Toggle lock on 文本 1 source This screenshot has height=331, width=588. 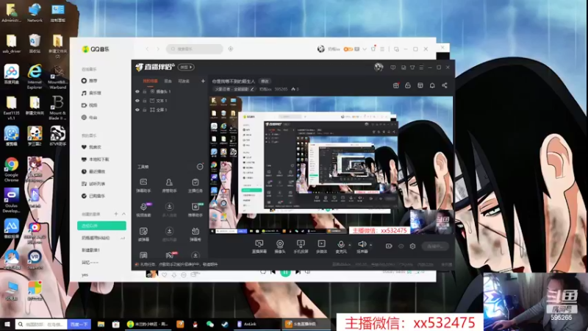pos(144,101)
